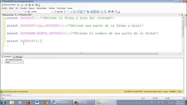187x105 pixels.
Task: Click the display estimated execution plan icon
Action: (74, 12)
